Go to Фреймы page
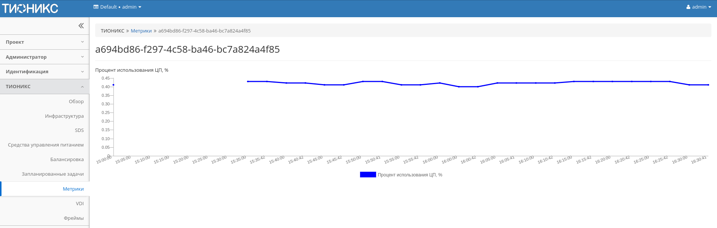The height and width of the screenshot is (228, 717). tap(74, 218)
